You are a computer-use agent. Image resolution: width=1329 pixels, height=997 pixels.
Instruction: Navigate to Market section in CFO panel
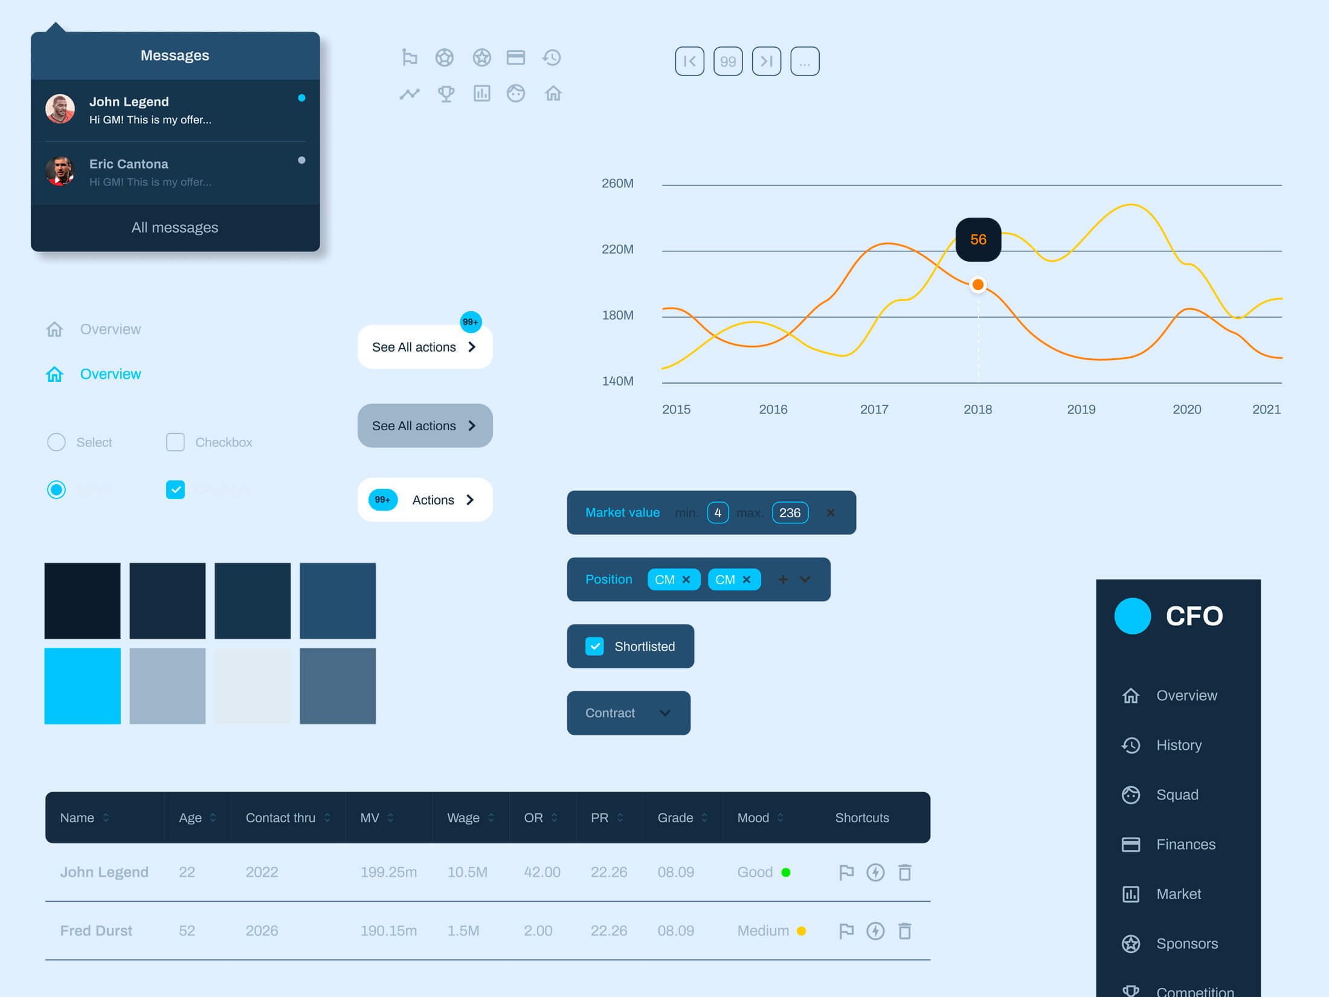coord(1177,893)
